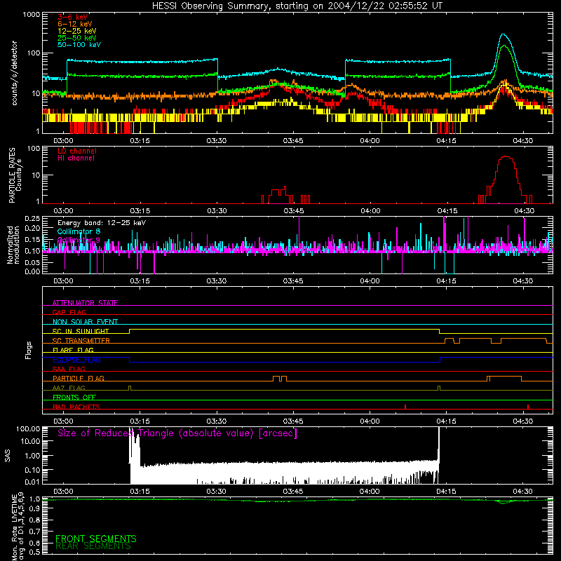Click the Collimator 8 legend label
Screen dimensions: 561x561
pos(79,231)
